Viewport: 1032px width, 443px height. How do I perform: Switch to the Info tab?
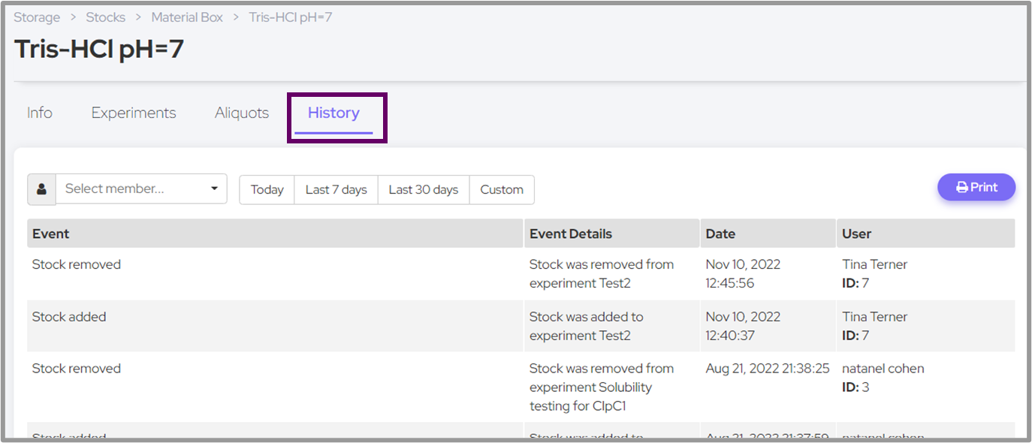40,113
